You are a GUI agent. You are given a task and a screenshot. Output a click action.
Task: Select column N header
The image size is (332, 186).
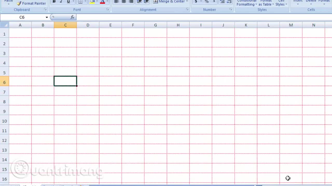click(314, 25)
